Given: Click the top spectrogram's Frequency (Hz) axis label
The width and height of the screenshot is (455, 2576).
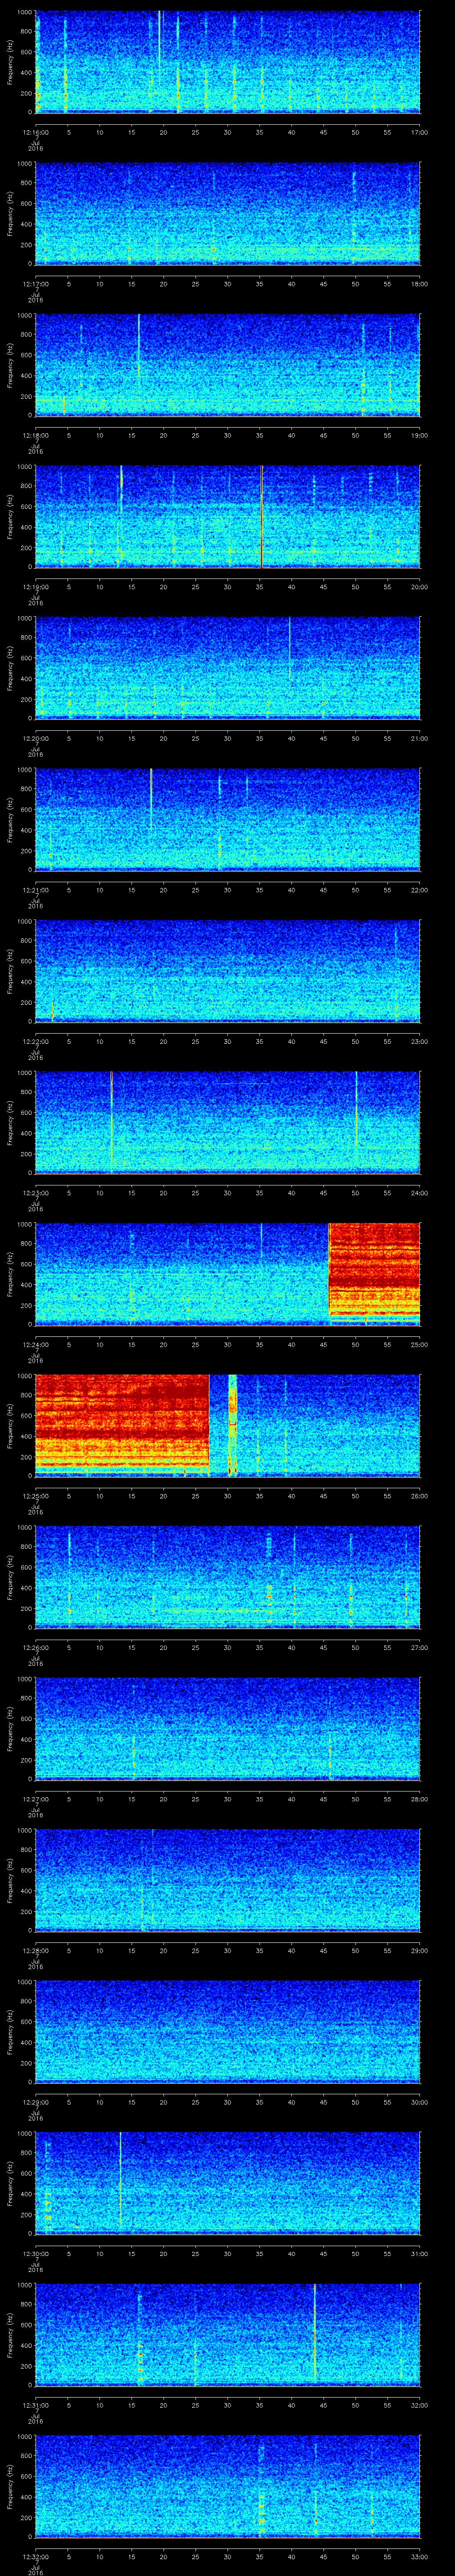Looking at the screenshot, I should click(10, 62).
